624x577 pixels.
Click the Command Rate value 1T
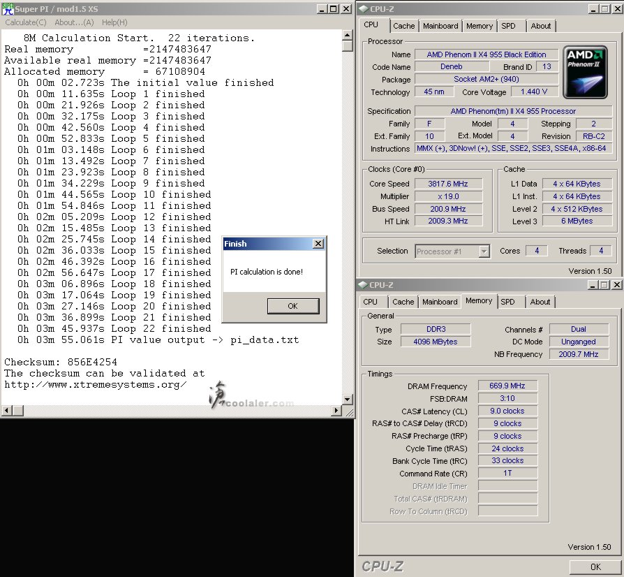click(x=507, y=473)
